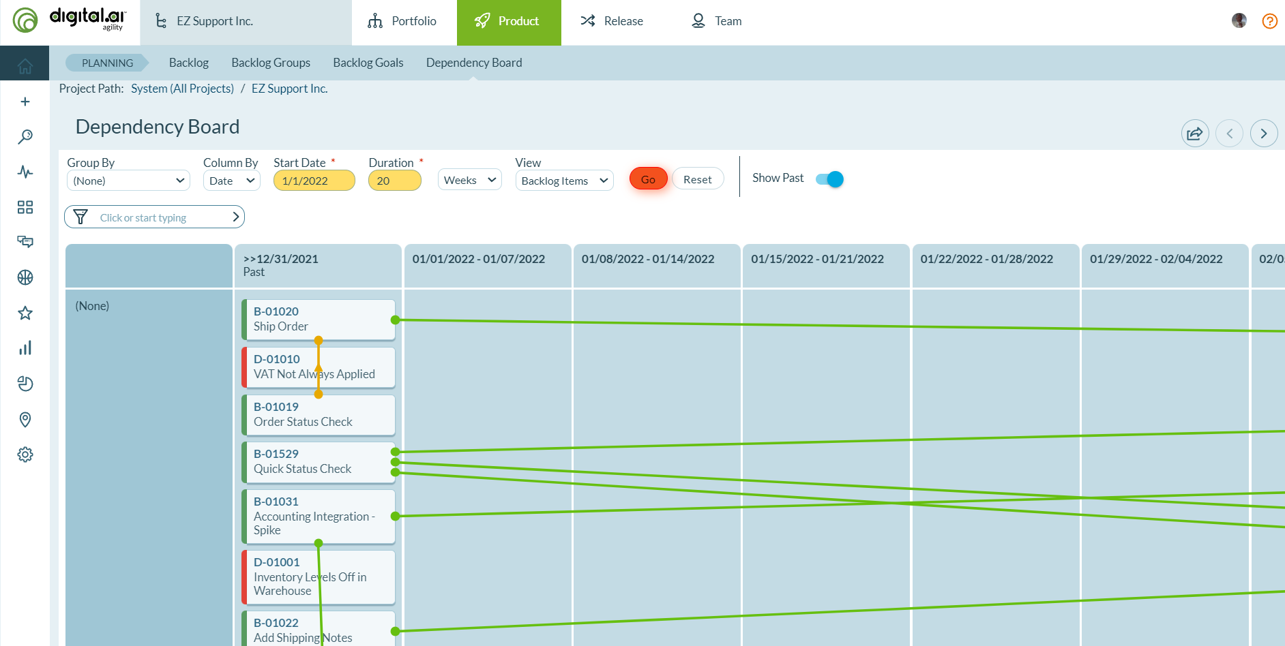The height and width of the screenshot is (646, 1285).
Task: Click the 01/08/2022 - 01/14/2022 column header
Action: click(x=657, y=266)
